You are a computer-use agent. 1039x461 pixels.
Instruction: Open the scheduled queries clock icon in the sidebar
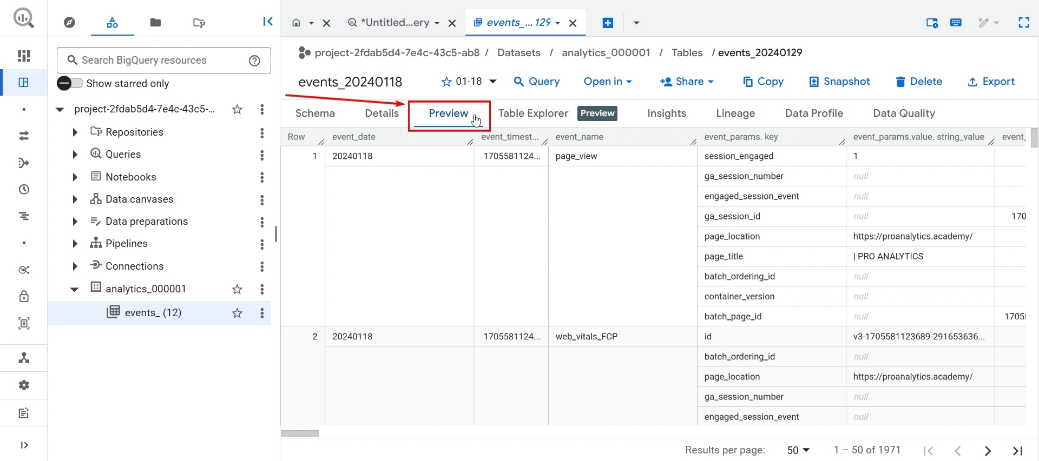coord(24,190)
